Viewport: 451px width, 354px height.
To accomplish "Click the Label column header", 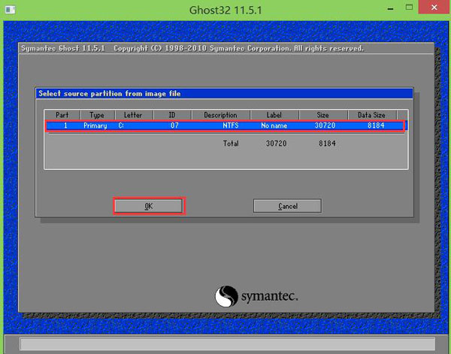I will [274, 115].
